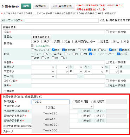Click the 検索解除 clear search button
Screen dimensions: 130x137
41,6
